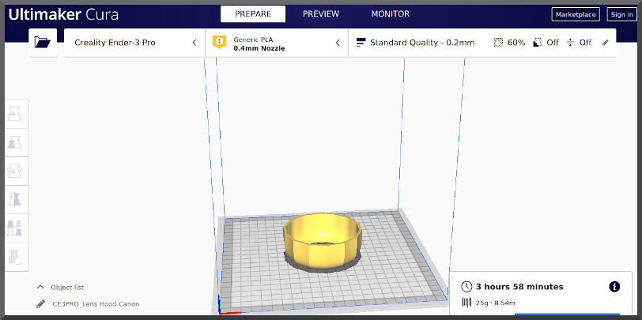The height and width of the screenshot is (320, 642).
Task: Click the 60% infill setting indicator
Action: pos(509,43)
